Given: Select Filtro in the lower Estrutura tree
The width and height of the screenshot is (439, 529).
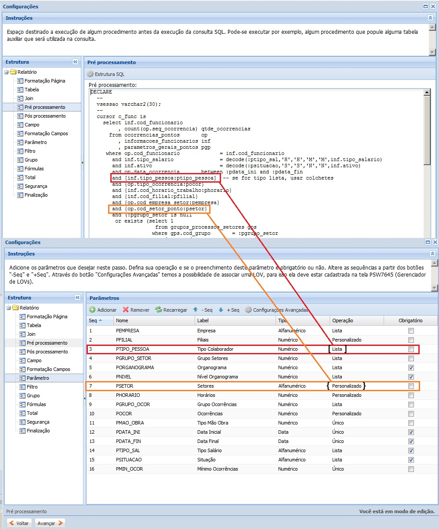Looking at the screenshot, I should 32,387.
